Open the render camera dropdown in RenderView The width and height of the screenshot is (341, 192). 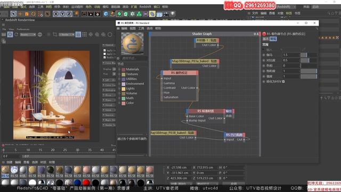point(67,35)
